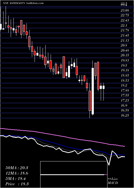
Task: Select the 16.9 price axis label
Action: pyautogui.click(x=124, y=105)
